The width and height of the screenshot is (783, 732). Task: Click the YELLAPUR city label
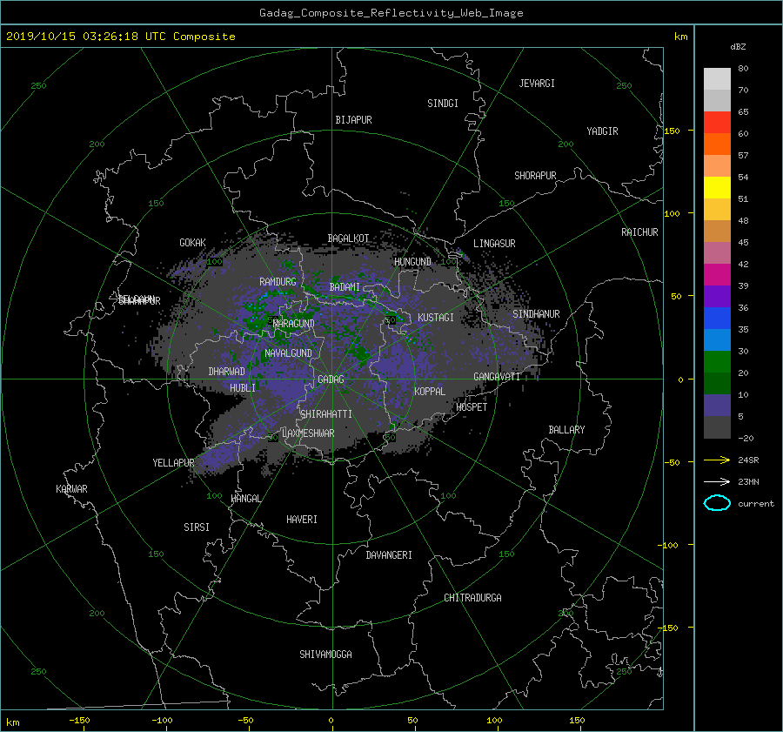(x=173, y=463)
